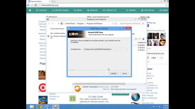Viewport: 195px width, 109px height.
Task: Open File Explorer from taskbar
Action: [x=32, y=107]
